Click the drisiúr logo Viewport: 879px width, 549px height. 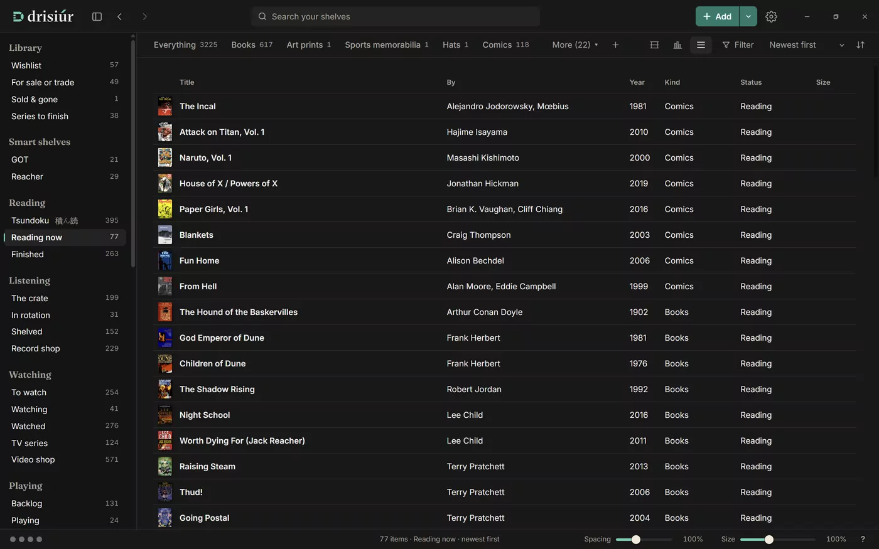pyautogui.click(x=43, y=16)
